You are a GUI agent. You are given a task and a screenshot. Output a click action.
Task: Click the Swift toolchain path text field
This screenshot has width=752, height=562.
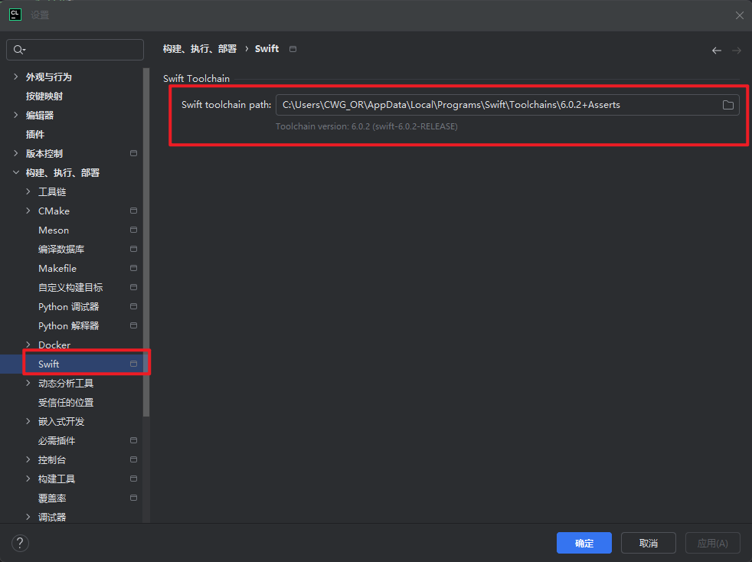498,105
